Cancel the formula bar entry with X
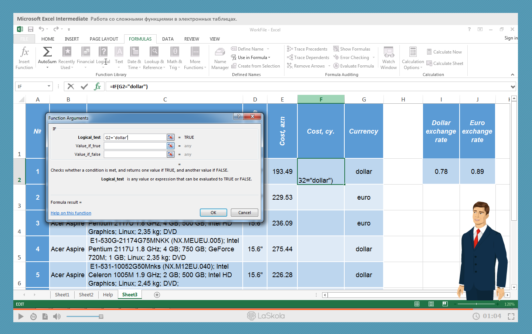The height and width of the screenshot is (334, 532). [x=71, y=87]
